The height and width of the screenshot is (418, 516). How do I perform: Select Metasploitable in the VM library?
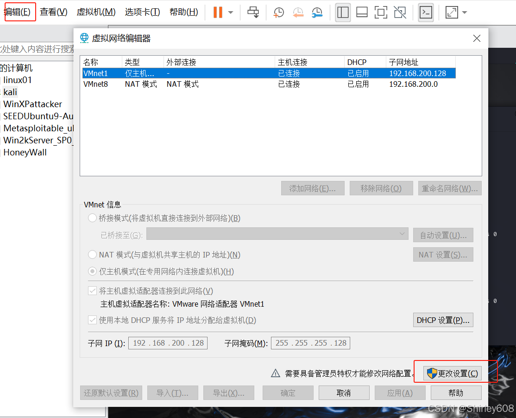(38, 128)
